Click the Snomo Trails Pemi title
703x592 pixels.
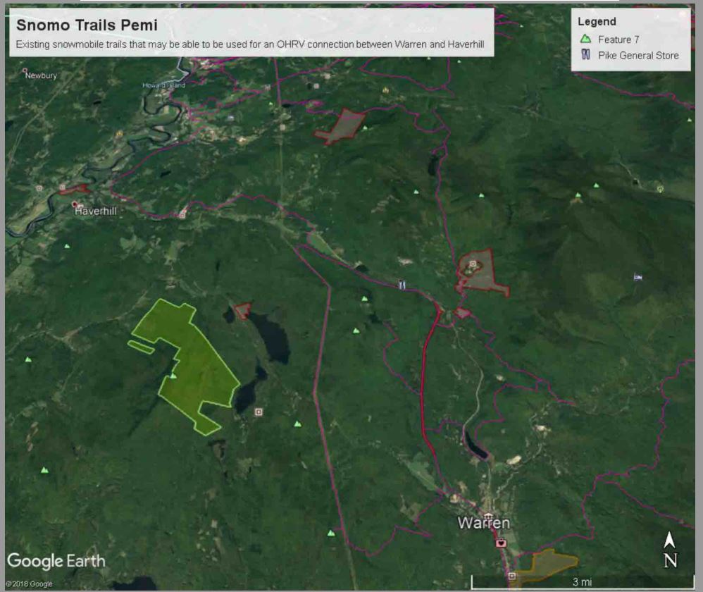[87, 25]
